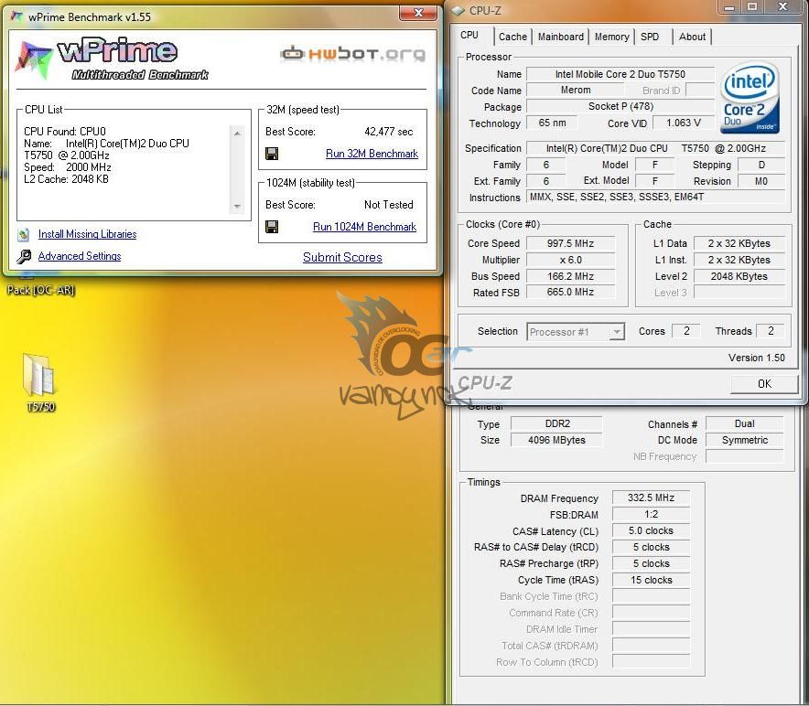
Task: Open the Mainboard tab in CPU-Z
Action: [x=560, y=37]
